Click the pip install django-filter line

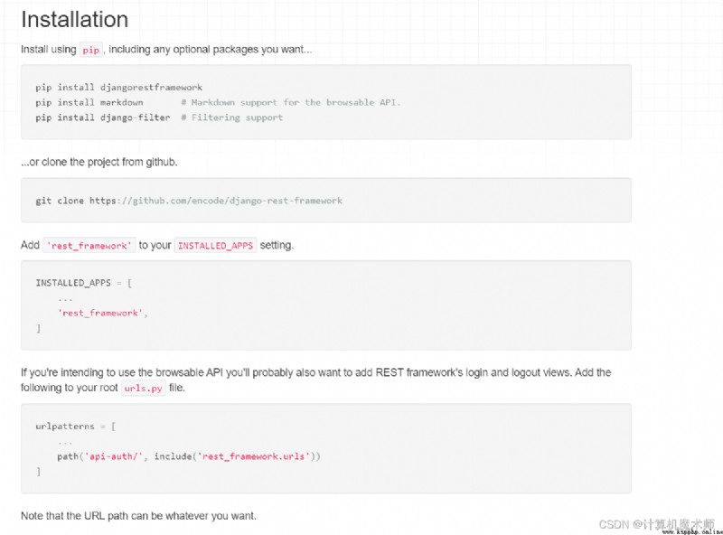(x=103, y=117)
